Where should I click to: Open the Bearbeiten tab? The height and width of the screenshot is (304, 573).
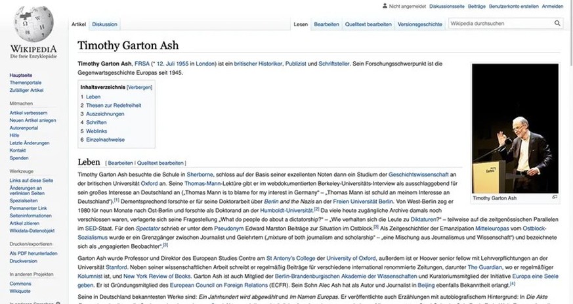326,24
